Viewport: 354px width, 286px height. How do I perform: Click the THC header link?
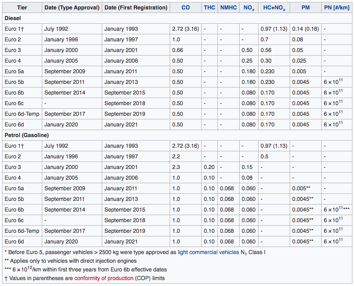(209, 7)
